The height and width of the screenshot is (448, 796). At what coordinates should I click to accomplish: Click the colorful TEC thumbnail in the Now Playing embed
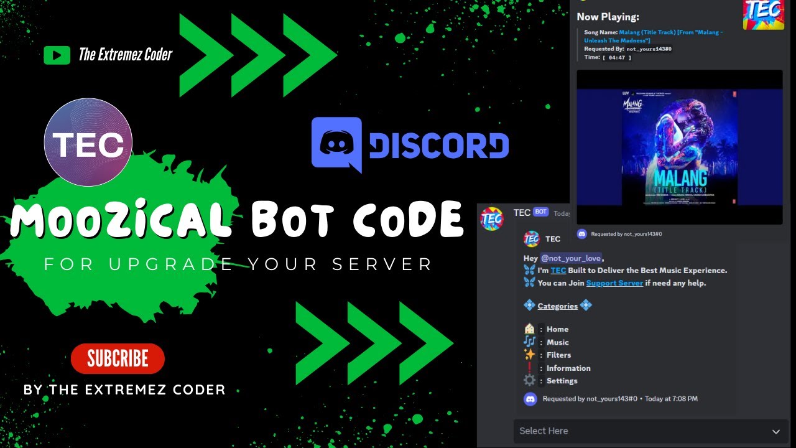[763, 14]
